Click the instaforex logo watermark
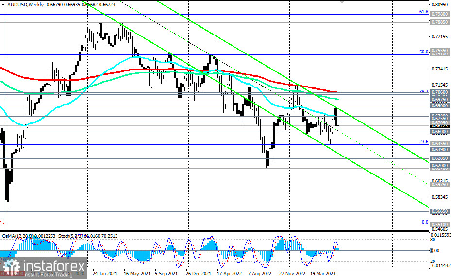Viewport: 451px width, 279px height. (43, 268)
